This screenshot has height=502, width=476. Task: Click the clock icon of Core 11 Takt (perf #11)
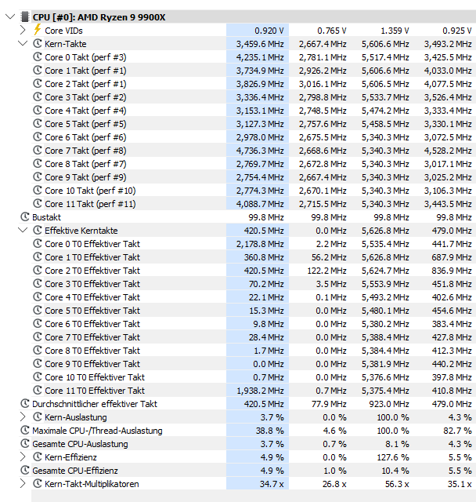coord(38,204)
